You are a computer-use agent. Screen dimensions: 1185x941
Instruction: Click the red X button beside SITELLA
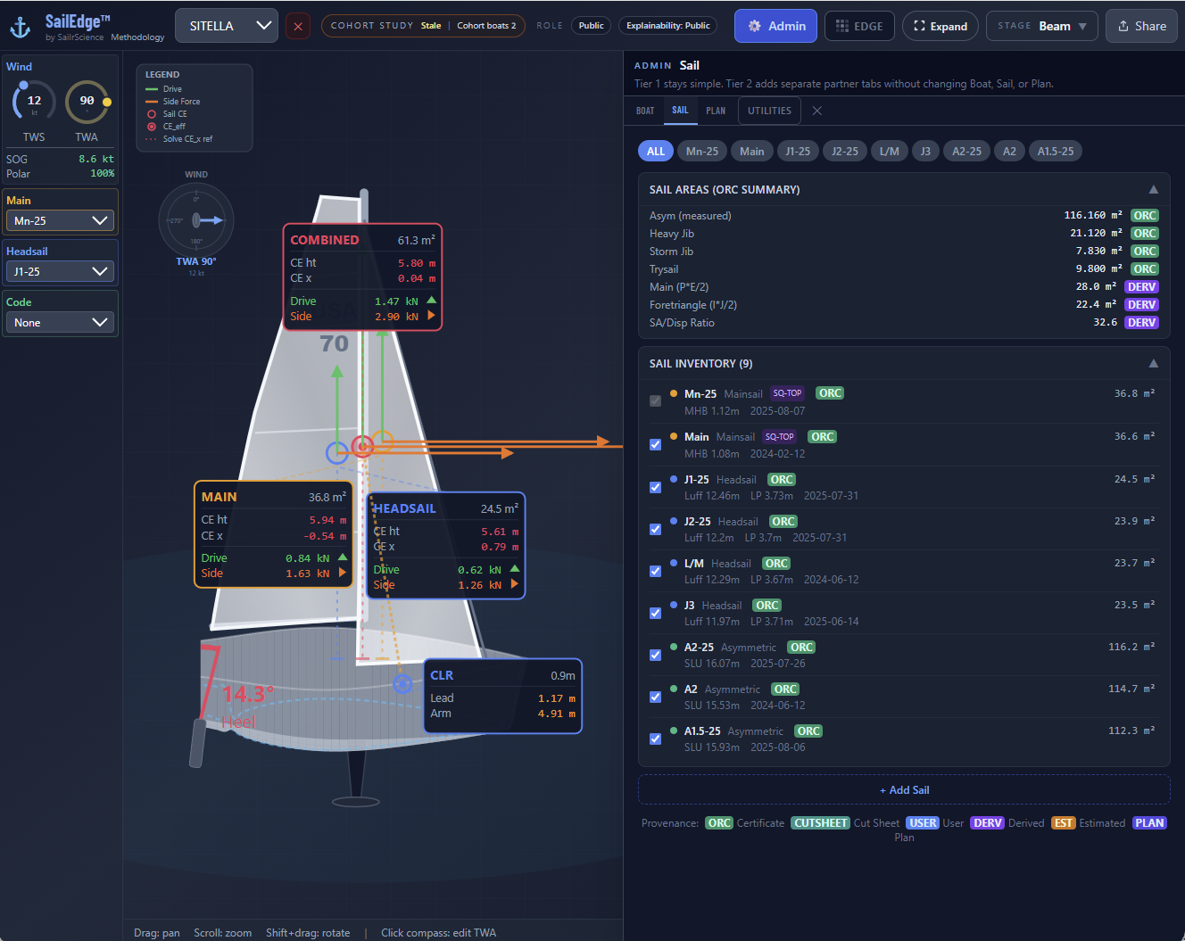[298, 26]
